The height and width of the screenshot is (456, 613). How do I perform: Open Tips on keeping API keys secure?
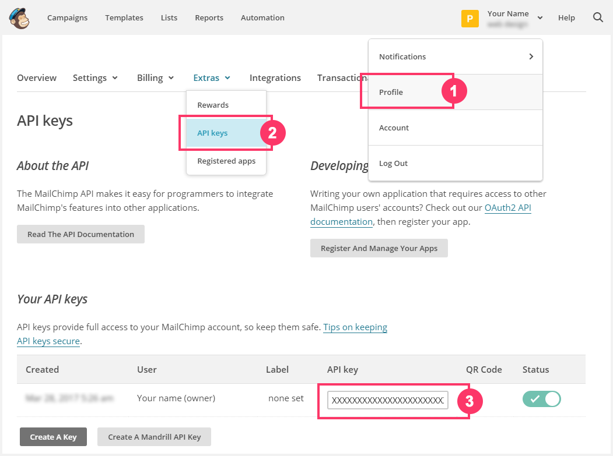click(x=355, y=327)
